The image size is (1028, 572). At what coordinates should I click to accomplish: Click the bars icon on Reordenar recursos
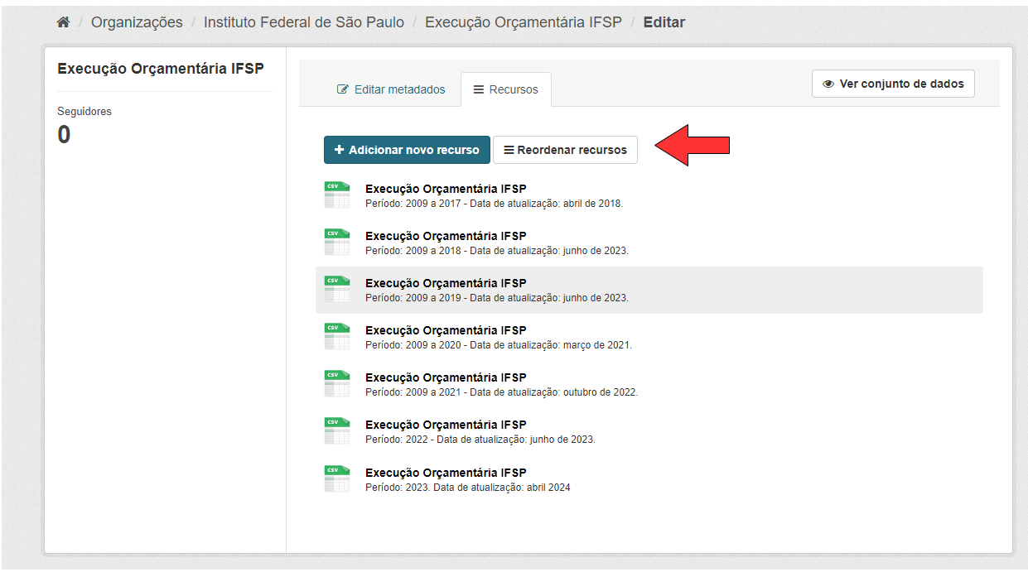(509, 150)
